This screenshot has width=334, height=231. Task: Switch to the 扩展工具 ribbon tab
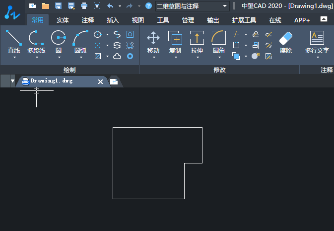coord(244,20)
